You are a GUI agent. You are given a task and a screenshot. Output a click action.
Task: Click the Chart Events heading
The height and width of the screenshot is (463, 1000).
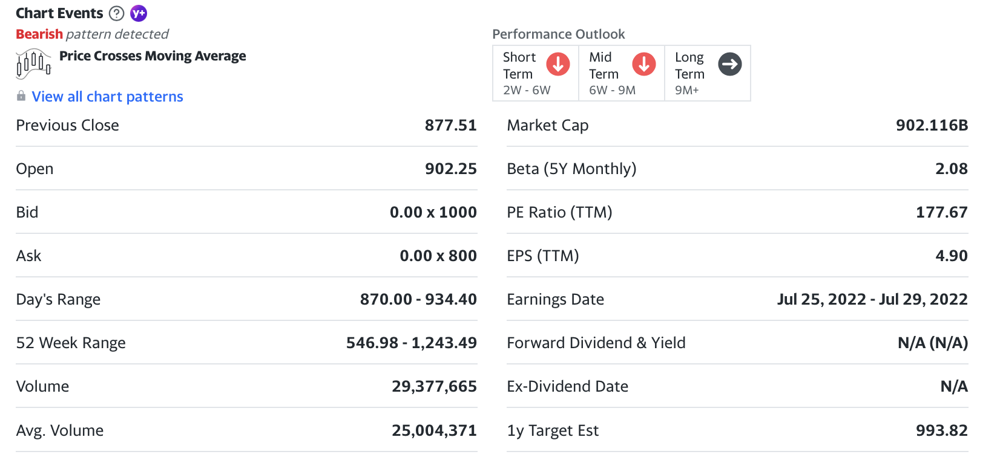click(59, 13)
